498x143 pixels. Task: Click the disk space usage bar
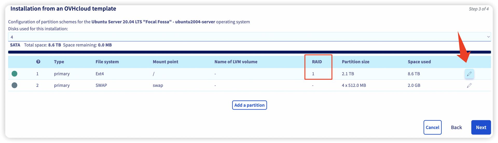[250, 52]
